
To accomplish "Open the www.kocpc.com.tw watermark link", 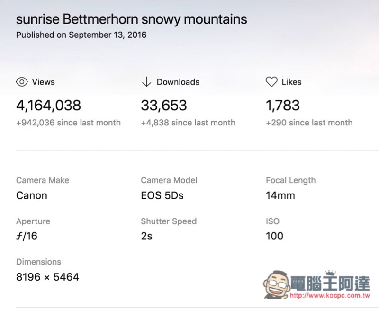I will pos(330,295).
